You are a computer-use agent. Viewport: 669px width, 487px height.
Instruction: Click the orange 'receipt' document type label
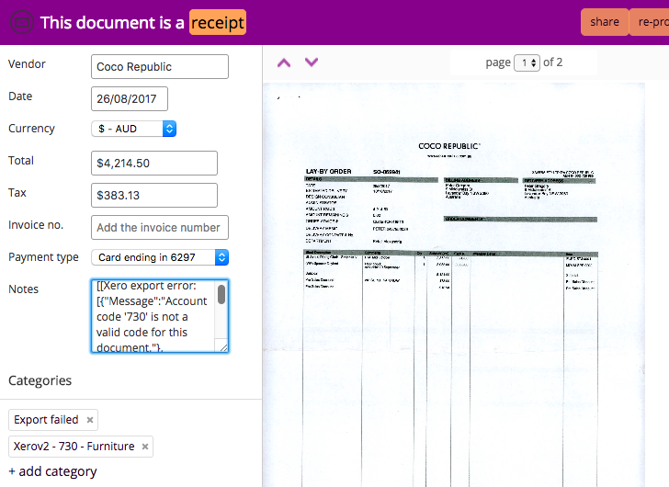(218, 22)
